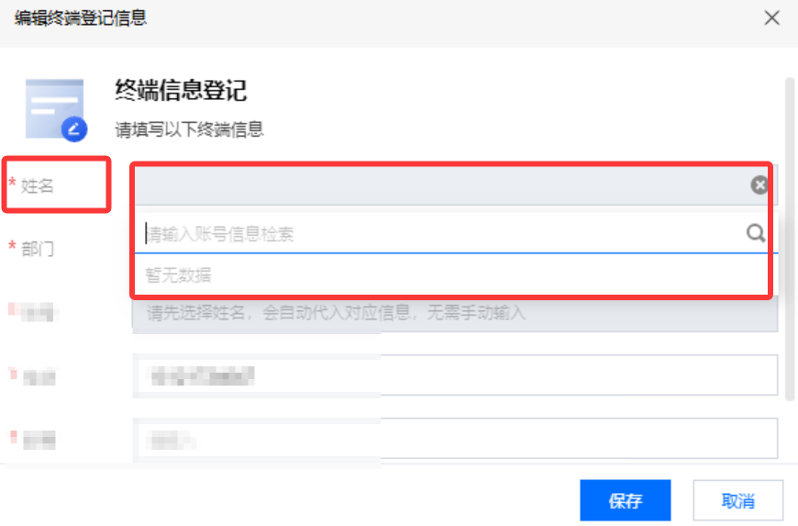This screenshot has width=798, height=526.
Task: Click the 请填写以下终端信息 subtitle text
Action: tap(189, 129)
